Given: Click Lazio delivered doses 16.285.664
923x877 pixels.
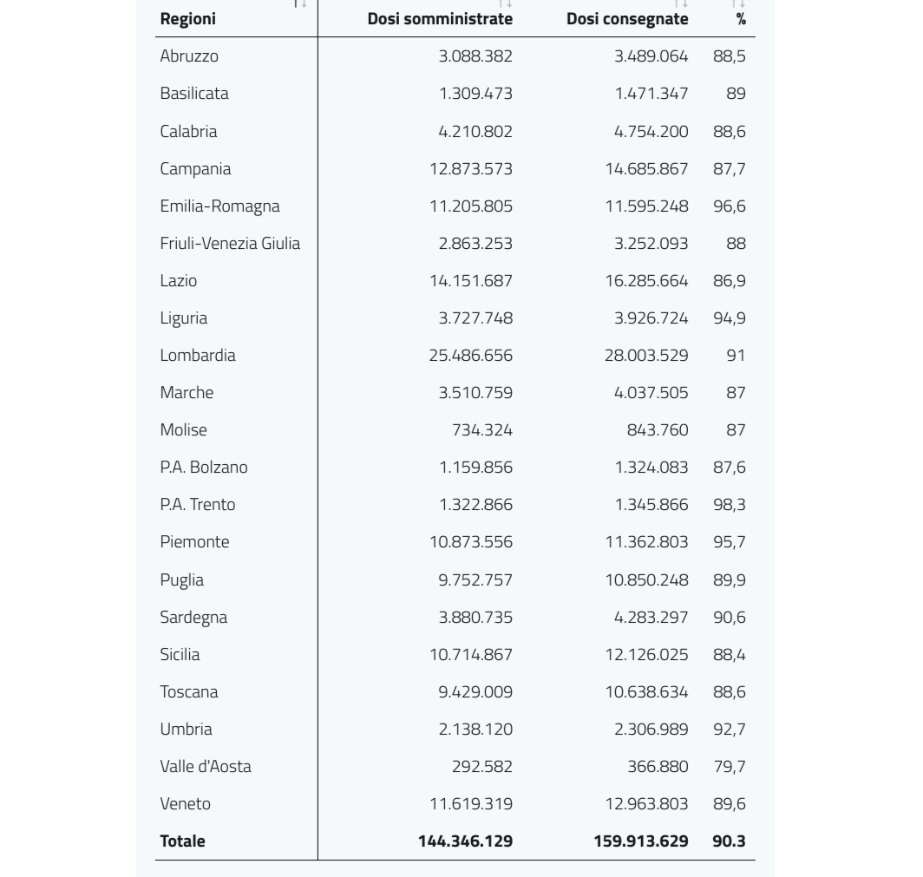Looking at the screenshot, I should [x=646, y=281].
